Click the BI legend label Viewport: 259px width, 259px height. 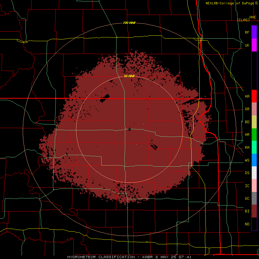(247, 211)
